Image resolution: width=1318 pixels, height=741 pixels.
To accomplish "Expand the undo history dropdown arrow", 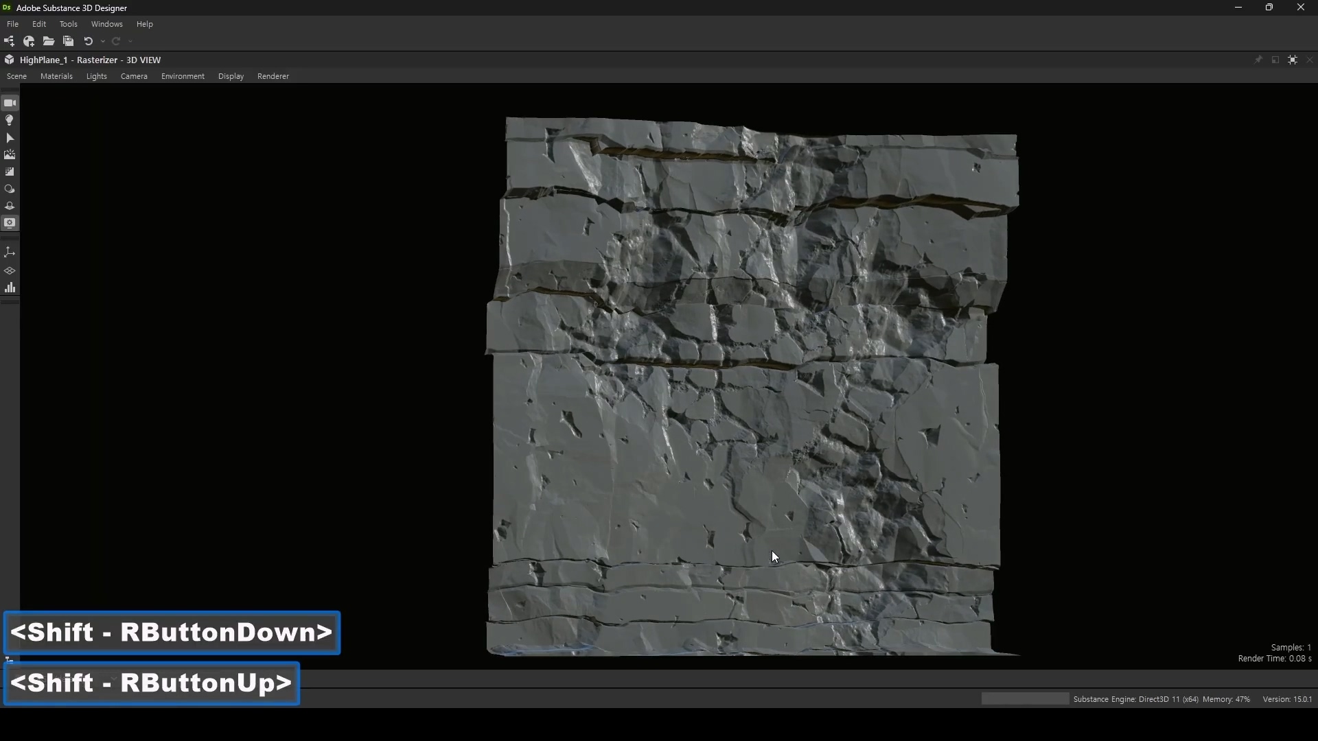I will coord(103,41).
